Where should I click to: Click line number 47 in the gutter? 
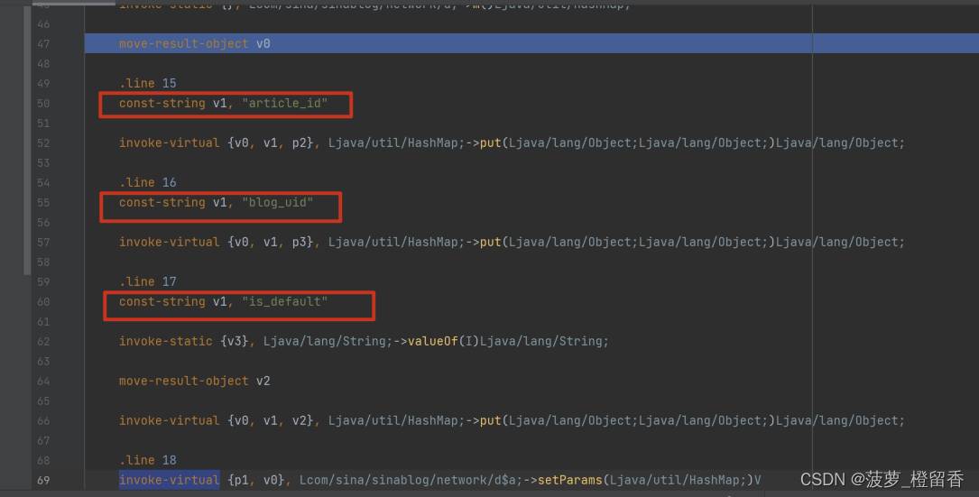point(43,43)
